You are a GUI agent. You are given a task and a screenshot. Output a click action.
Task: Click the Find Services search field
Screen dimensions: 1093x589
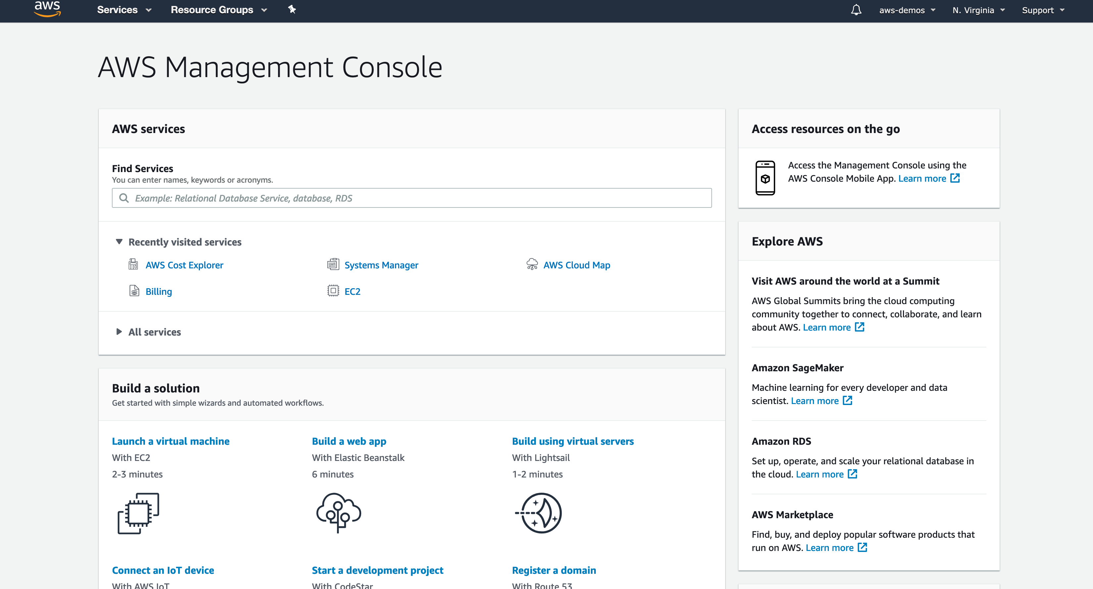click(x=411, y=198)
